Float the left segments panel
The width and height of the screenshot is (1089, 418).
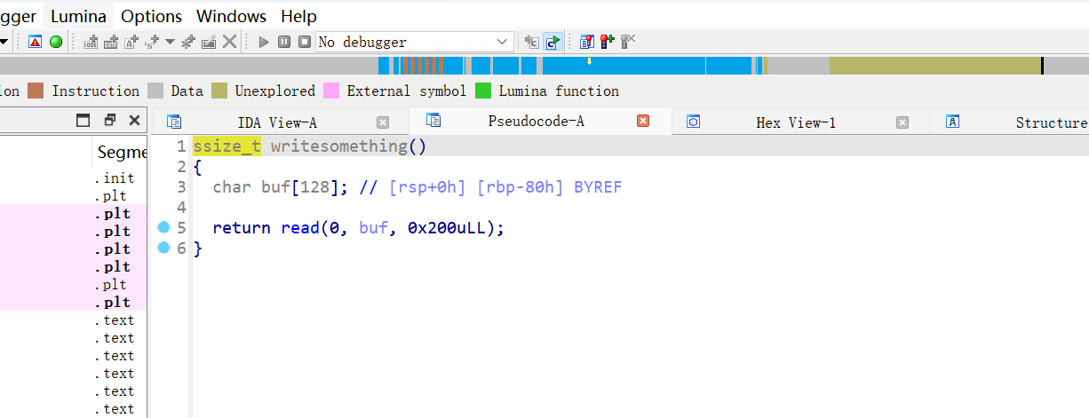click(x=110, y=120)
